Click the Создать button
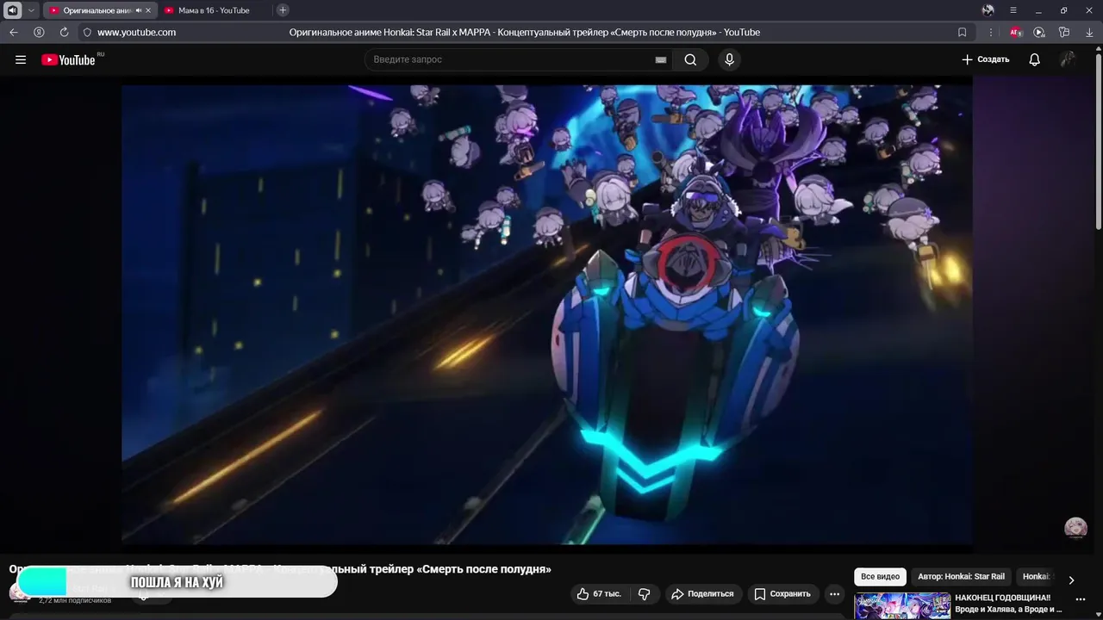Image resolution: width=1103 pixels, height=620 pixels. [x=986, y=59]
